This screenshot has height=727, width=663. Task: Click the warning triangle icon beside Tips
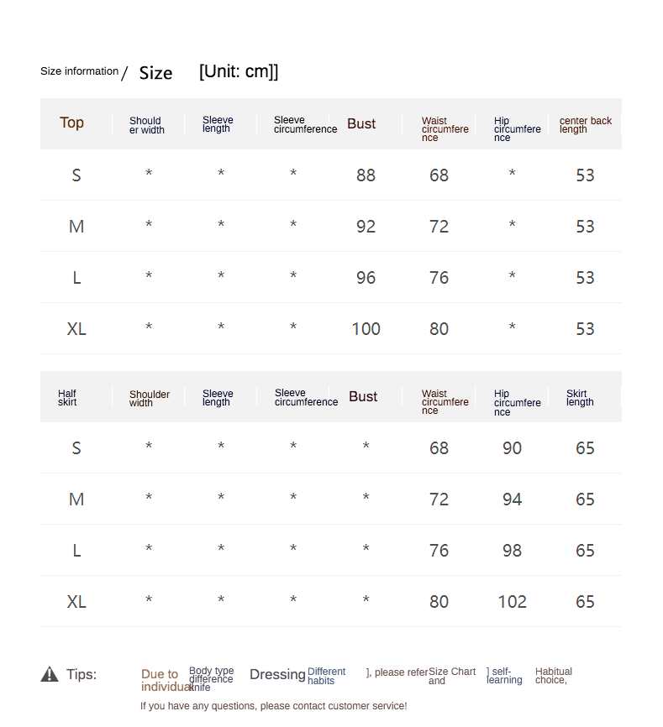coord(50,674)
